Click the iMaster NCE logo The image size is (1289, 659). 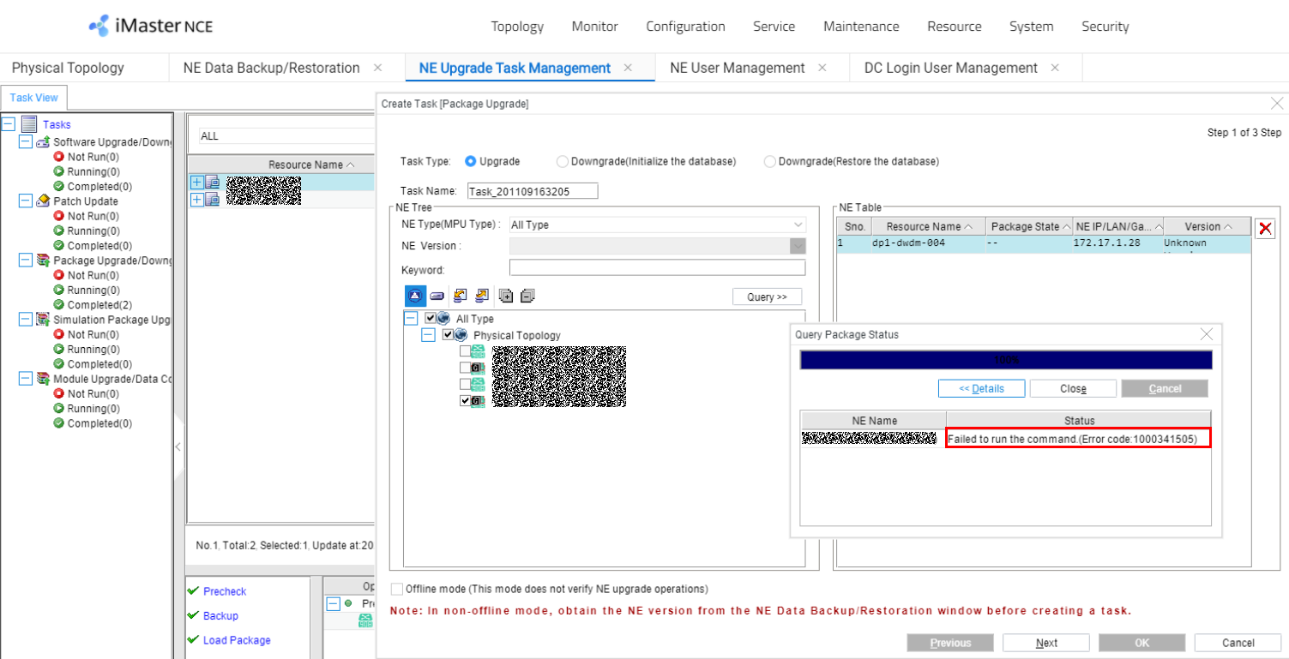150,26
